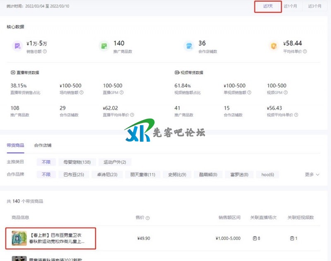
Task: Click the 巴布豆男童卫衣 product thumbnail
Action: [x=19, y=238]
